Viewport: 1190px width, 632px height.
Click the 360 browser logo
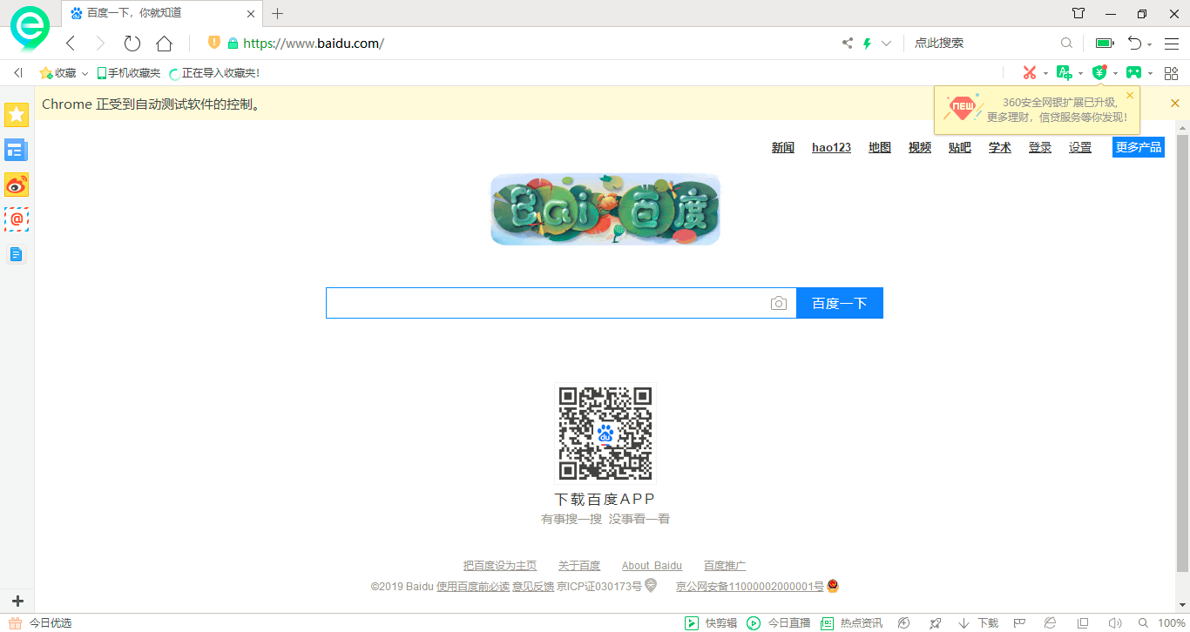tap(30, 29)
